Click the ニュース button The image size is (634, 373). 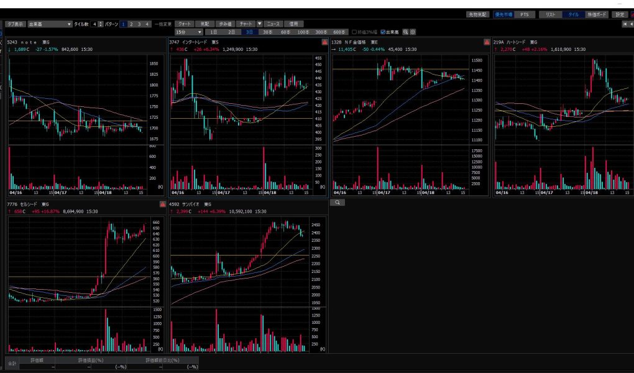[273, 24]
